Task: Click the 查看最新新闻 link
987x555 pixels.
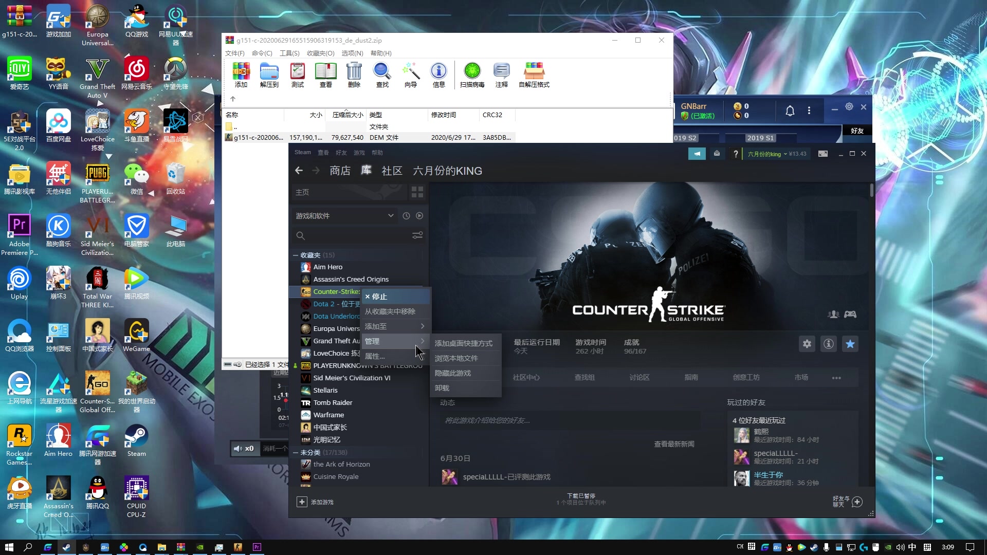Action: [x=673, y=444]
